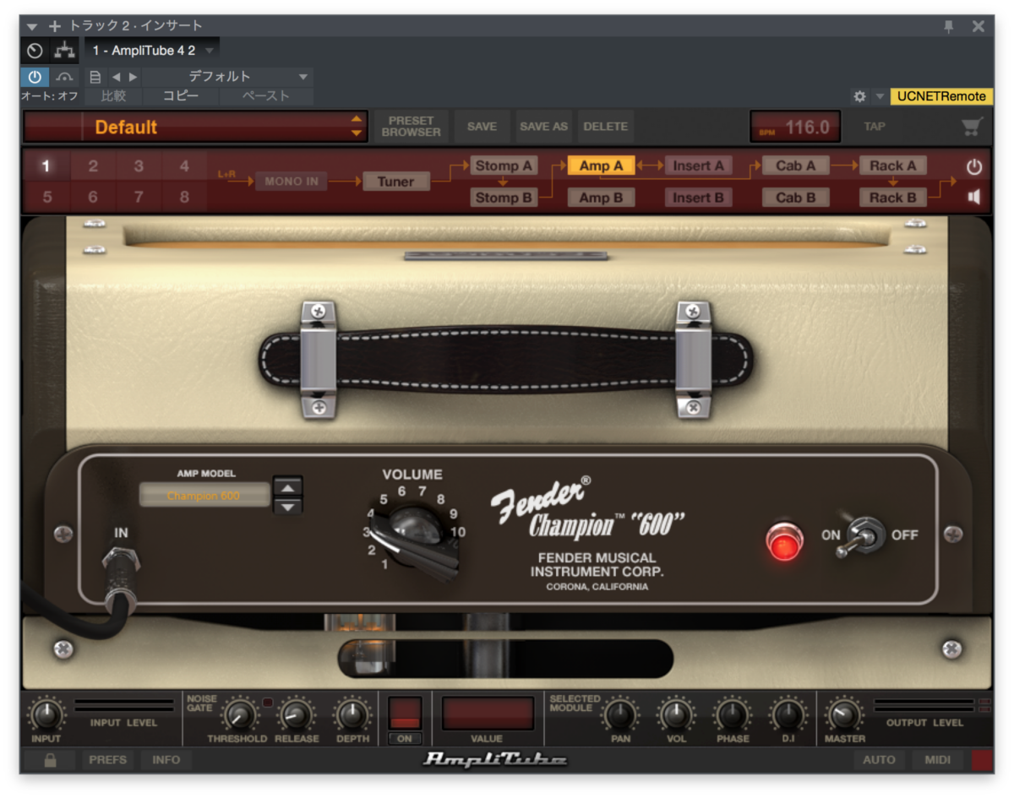This screenshot has height=798, width=1014.
Task: Select chain preset slot 5
Action: (x=46, y=198)
